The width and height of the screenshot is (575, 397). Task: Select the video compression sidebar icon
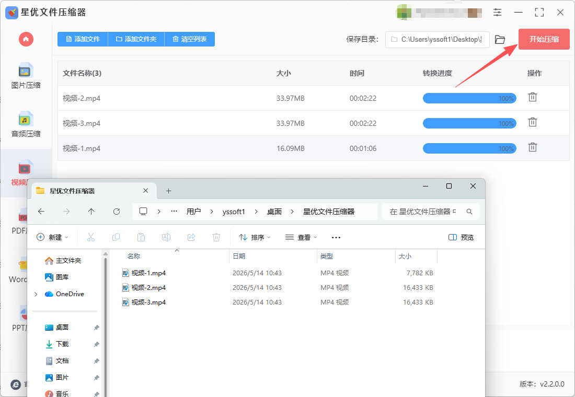[25, 168]
